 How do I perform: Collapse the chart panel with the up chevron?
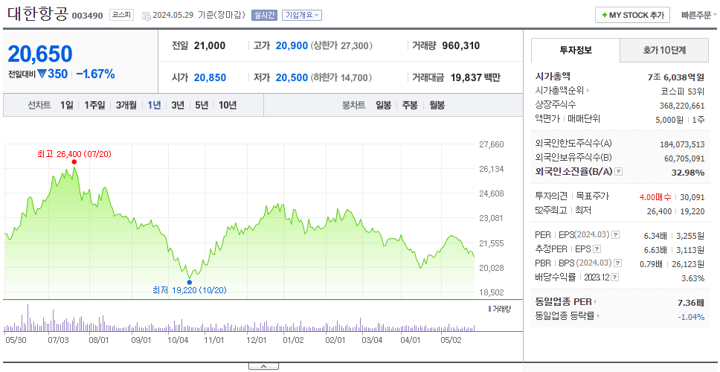point(263,367)
